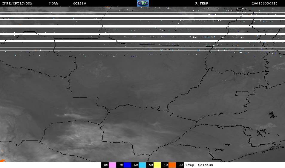Click the -40 legend value

click(x=165, y=165)
